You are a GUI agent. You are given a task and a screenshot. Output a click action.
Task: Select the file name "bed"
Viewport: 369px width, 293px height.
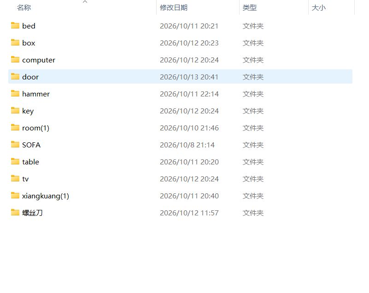pyautogui.click(x=29, y=26)
